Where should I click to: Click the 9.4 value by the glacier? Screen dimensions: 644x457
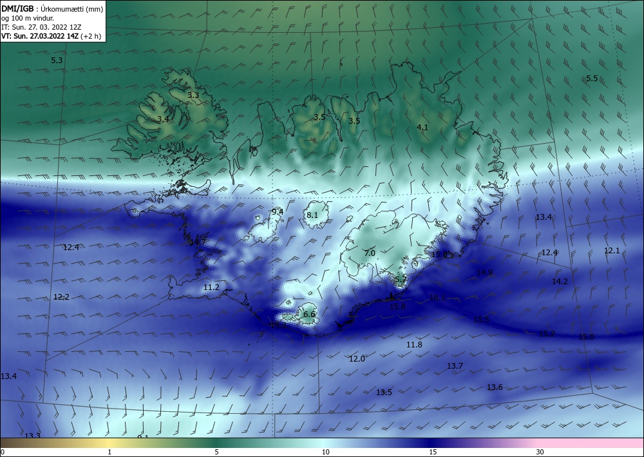(278, 212)
